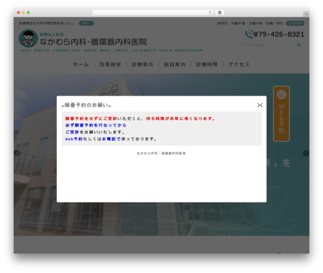
Task: Open the 施設案内 menu item
Action: pyautogui.click(x=174, y=65)
